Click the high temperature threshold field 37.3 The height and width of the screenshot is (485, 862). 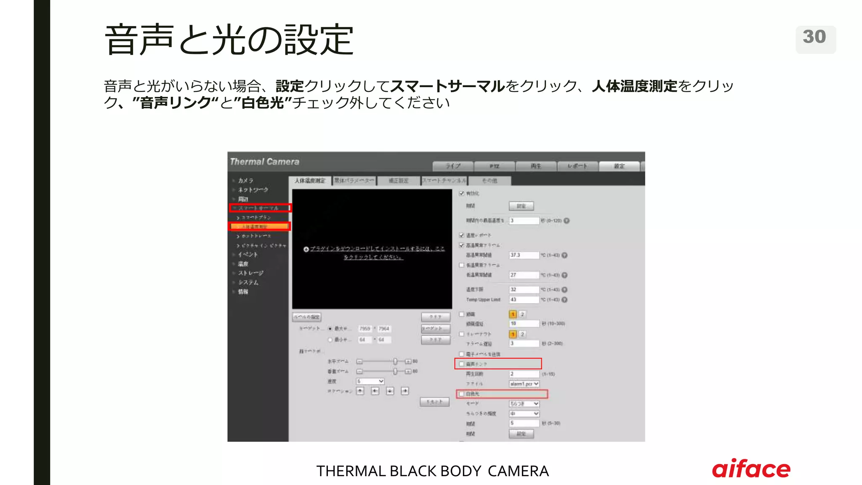pos(524,255)
